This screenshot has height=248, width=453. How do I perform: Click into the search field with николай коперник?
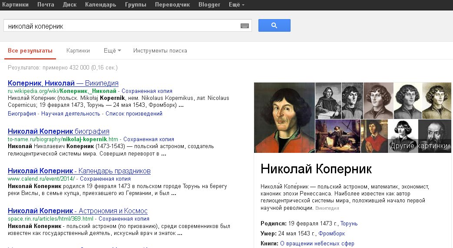pos(122,26)
